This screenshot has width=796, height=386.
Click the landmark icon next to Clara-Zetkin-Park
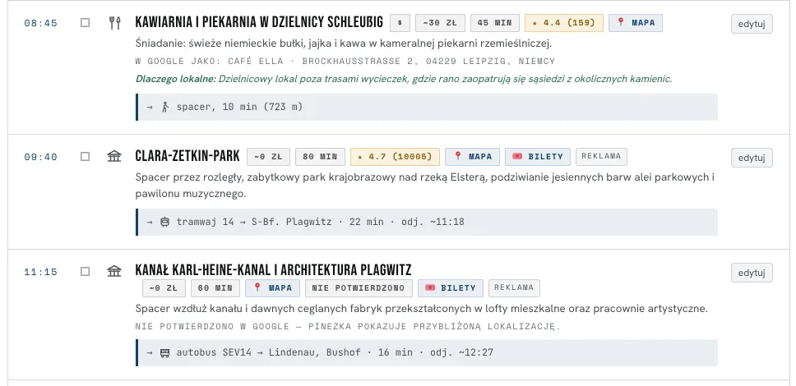pyautogui.click(x=114, y=156)
